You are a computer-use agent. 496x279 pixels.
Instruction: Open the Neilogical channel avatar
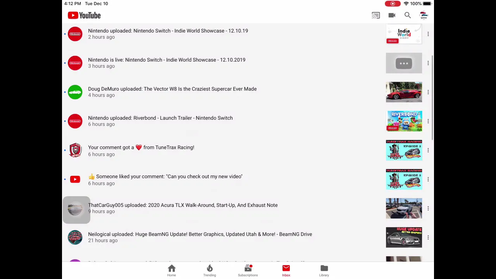pos(75,238)
